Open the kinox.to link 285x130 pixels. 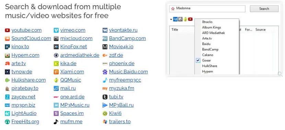pyautogui.click(x=20, y=47)
